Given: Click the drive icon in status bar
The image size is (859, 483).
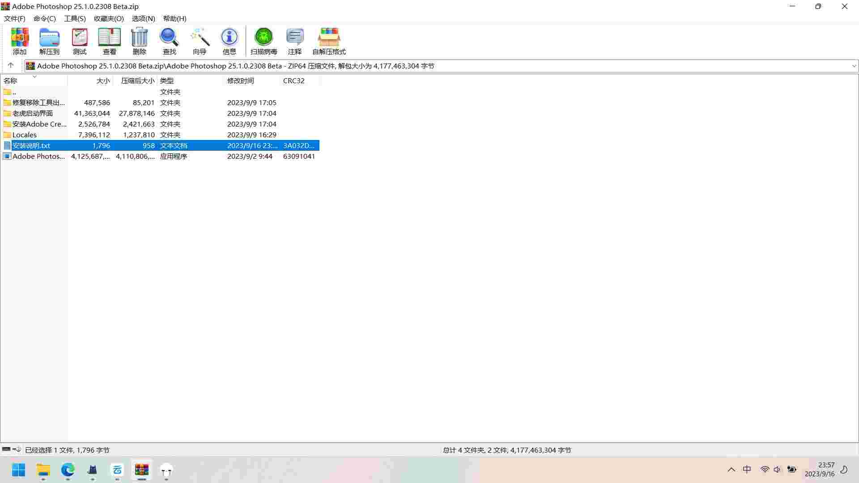Looking at the screenshot, I should pos(6,449).
